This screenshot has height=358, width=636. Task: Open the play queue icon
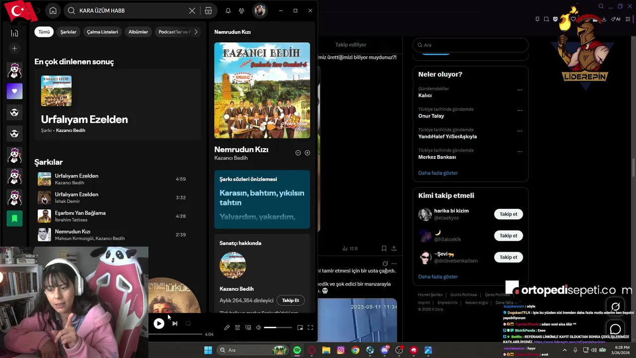coord(238,328)
